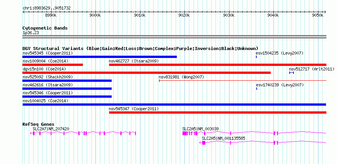Click the nsv462727 (Itsara2009) red bar
The height and width of the screenshot is (164, 337).
(218, 65)
